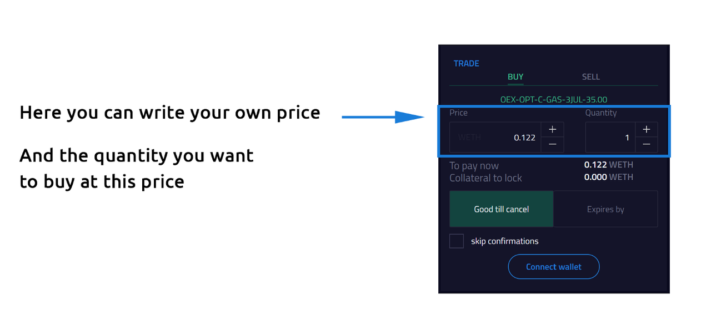Click the Price label above the input
This screenshot has height=325, width=711.
[458, 113]
